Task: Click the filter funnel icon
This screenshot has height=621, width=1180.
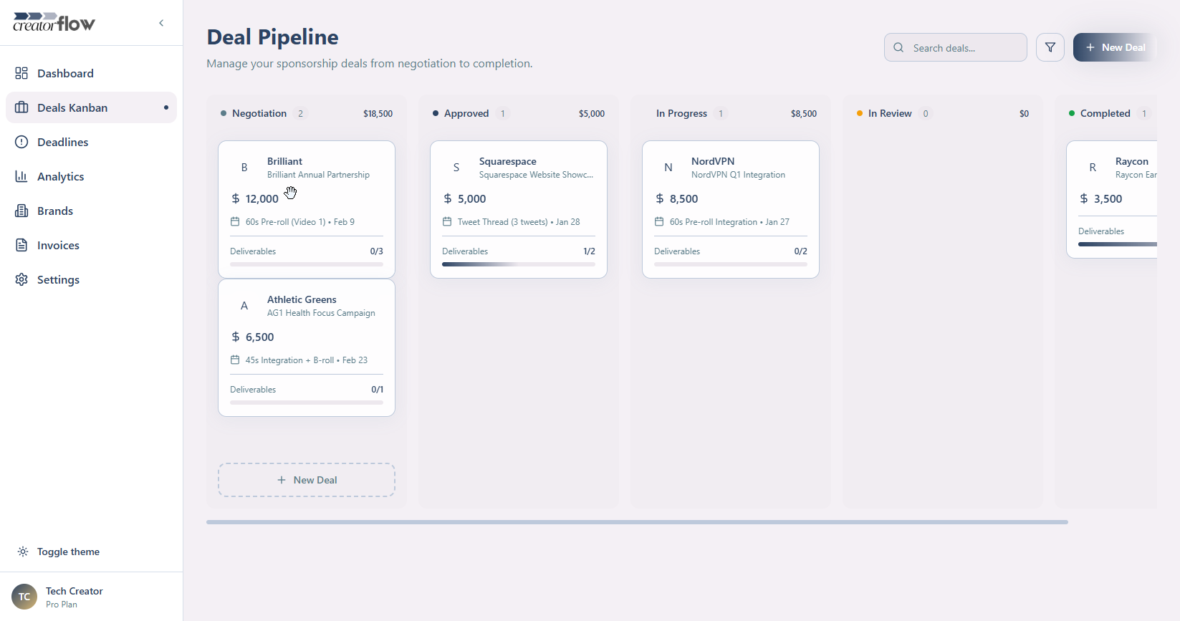Action: (1050, 47)
